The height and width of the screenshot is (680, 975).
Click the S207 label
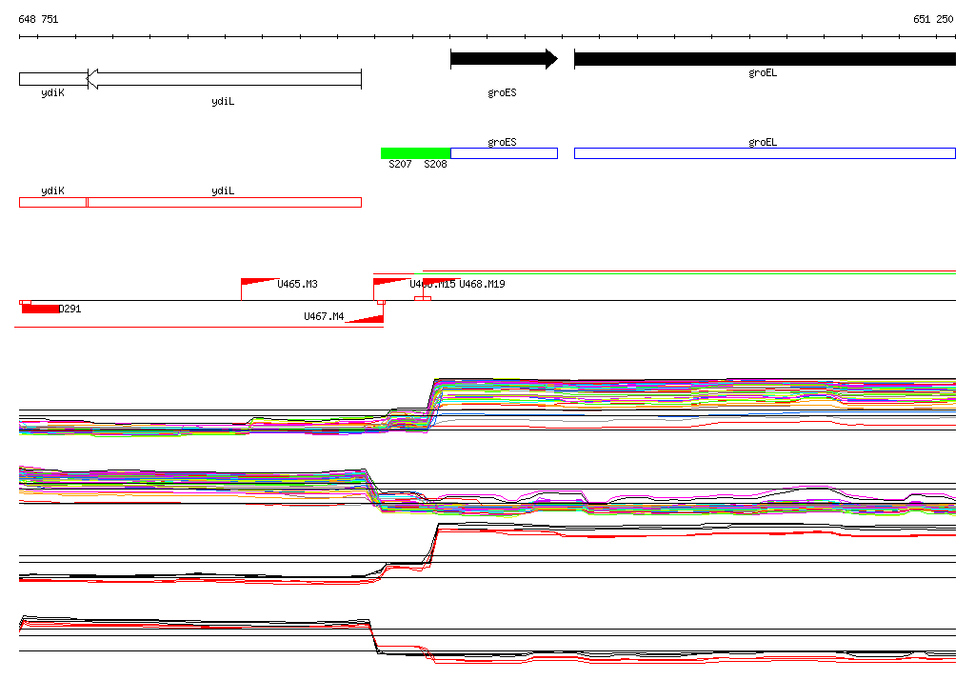pos(400,164)
